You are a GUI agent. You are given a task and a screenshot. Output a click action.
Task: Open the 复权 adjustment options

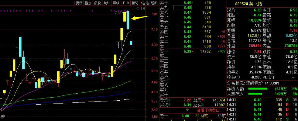click(79, 3)
